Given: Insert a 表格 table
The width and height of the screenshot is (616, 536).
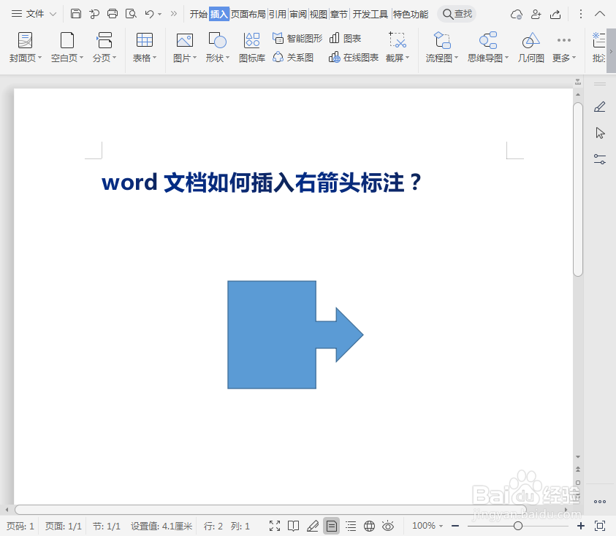Looking at the screenshot, I should click(x=144, y=49).
